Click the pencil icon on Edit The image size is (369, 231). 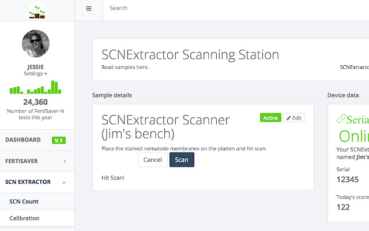(x=288, y=118)
